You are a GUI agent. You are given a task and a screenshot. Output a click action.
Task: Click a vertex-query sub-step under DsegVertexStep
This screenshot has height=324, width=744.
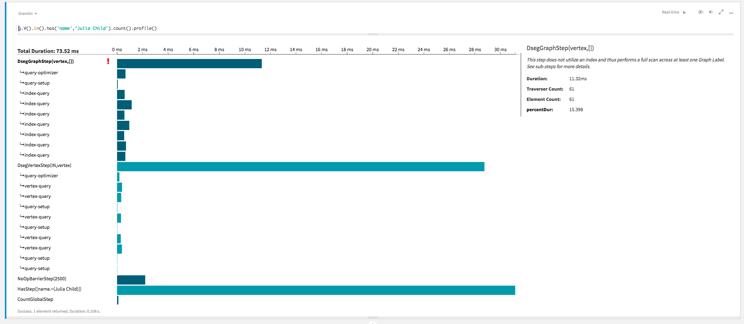coord(37,186)
